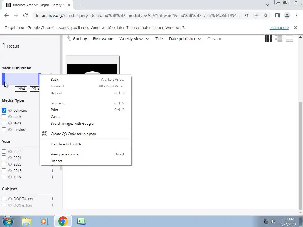The height and width of the screenshot is (227, 303).
Task: Choose View page source
Action: (x=86, y=154)
